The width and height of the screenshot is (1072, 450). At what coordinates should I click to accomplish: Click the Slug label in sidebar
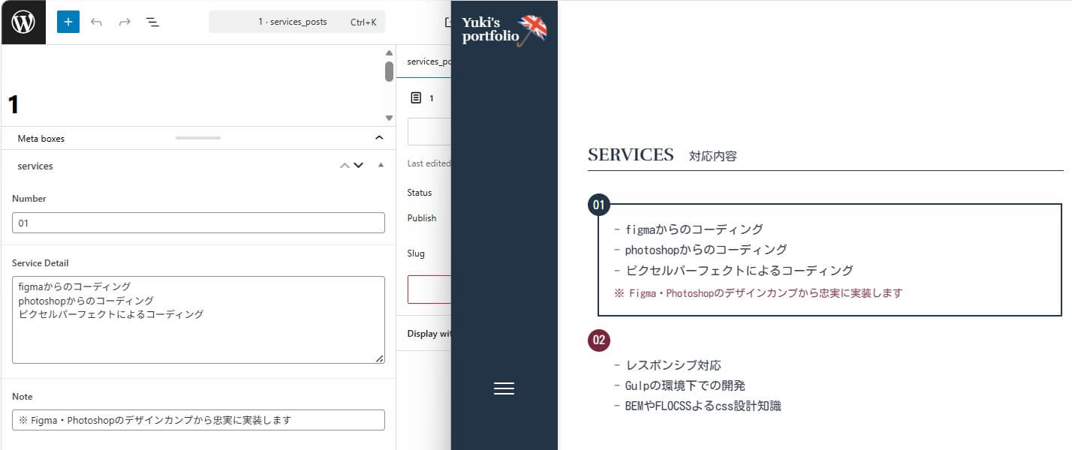point(416,253)
